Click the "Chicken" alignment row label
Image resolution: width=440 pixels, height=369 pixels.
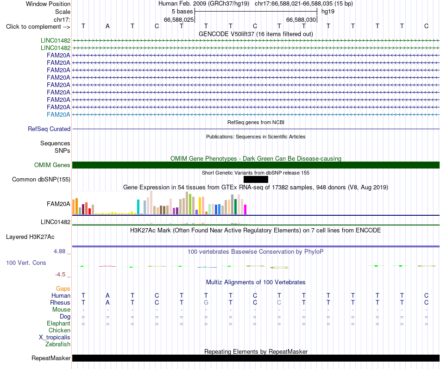(x=59, y=330)
